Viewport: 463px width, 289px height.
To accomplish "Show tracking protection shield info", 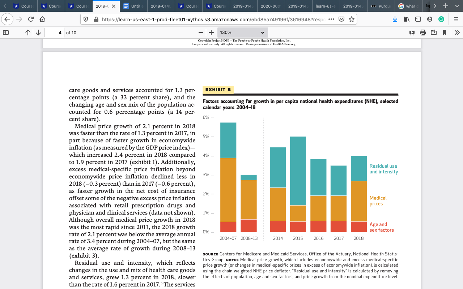I will pos(86,20).
